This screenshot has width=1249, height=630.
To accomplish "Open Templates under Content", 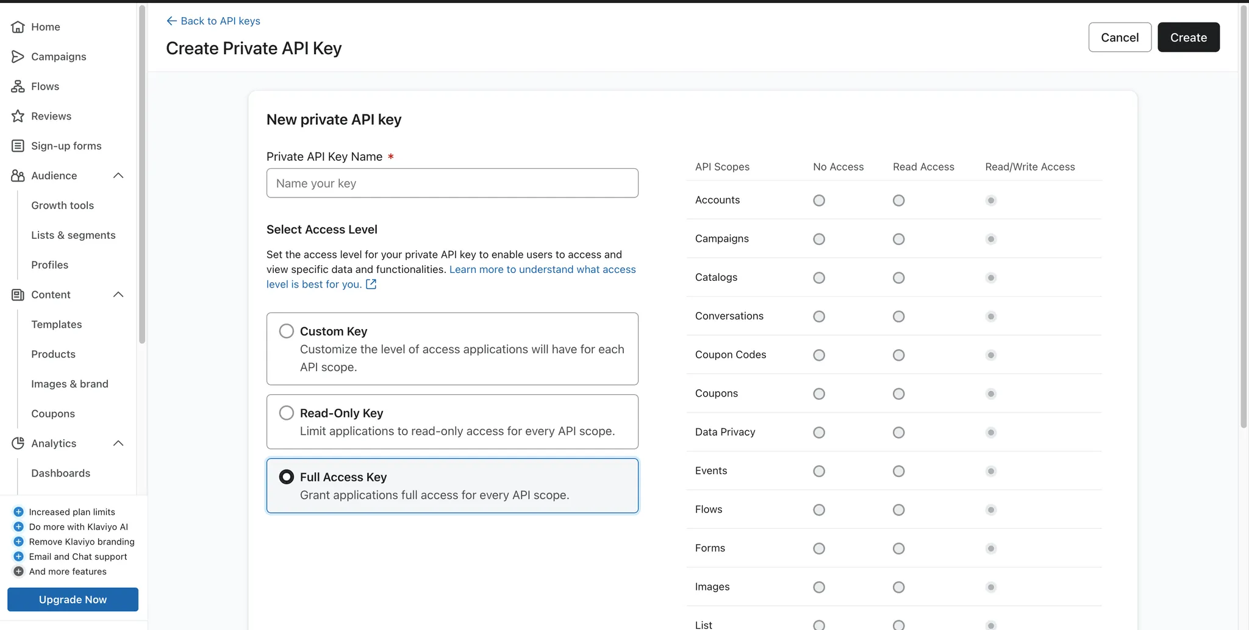I will tap(56, 325).
